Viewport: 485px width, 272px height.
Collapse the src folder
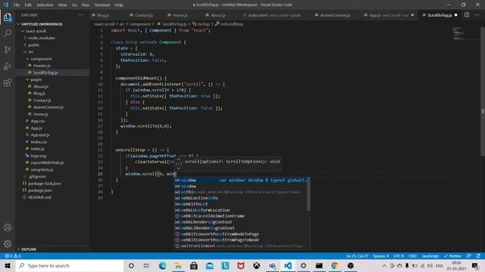pyautogui.click(x=30, y=52)
